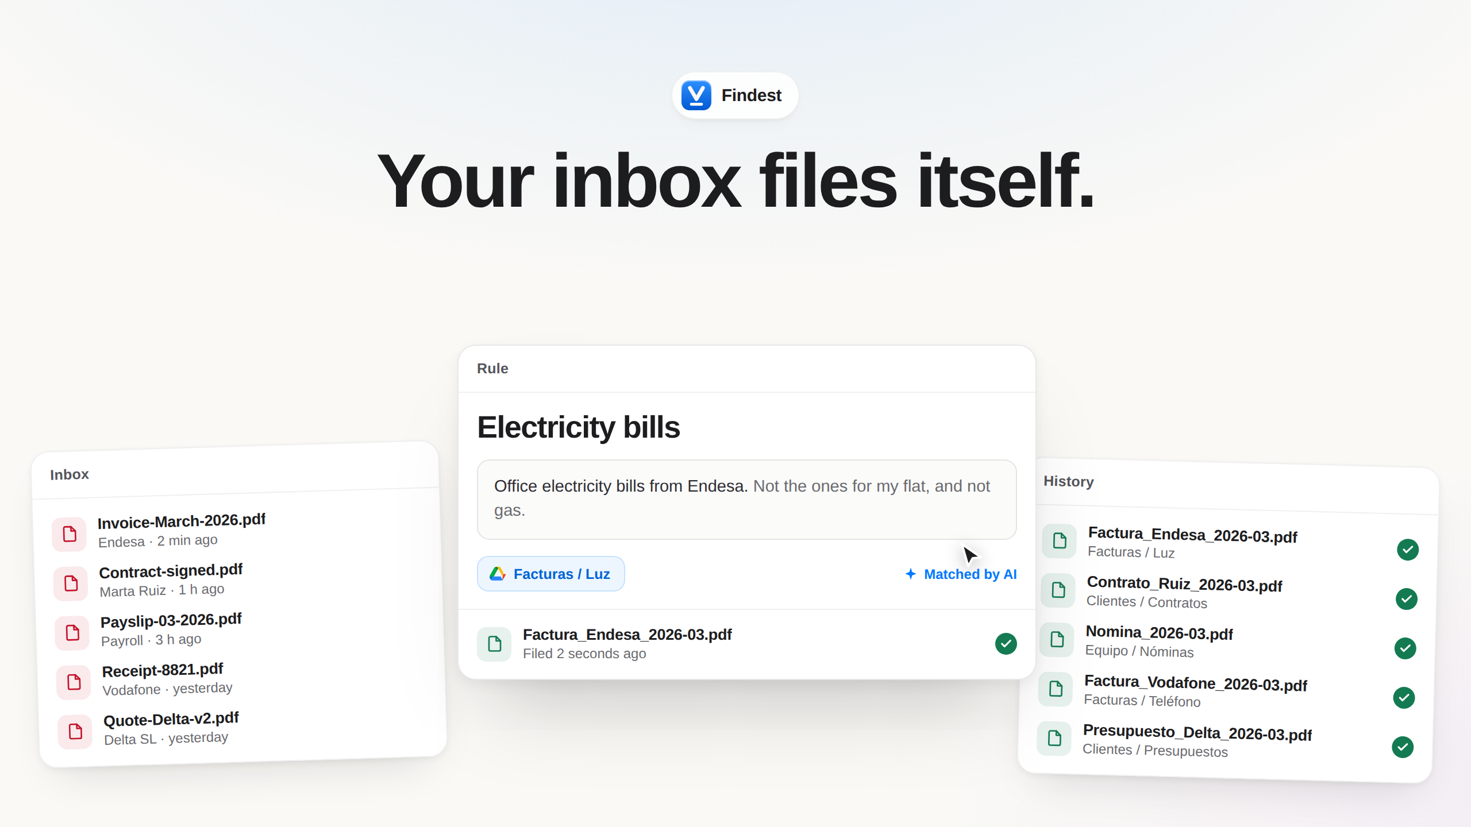Click red PDF icon beside Contract-signed.pdf
This screenshot has width=1471, height=827.
pyautogui.click(x=71, y=583)
